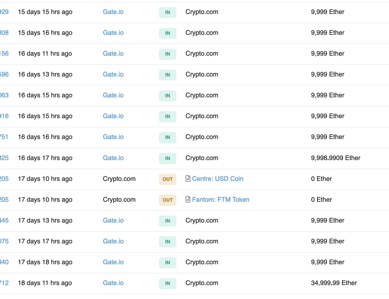The height and width of the screenshot is (299, 389).
Task: Open the Gate.io link on 16 days 11 hrs row
Action: click(113, 54)
